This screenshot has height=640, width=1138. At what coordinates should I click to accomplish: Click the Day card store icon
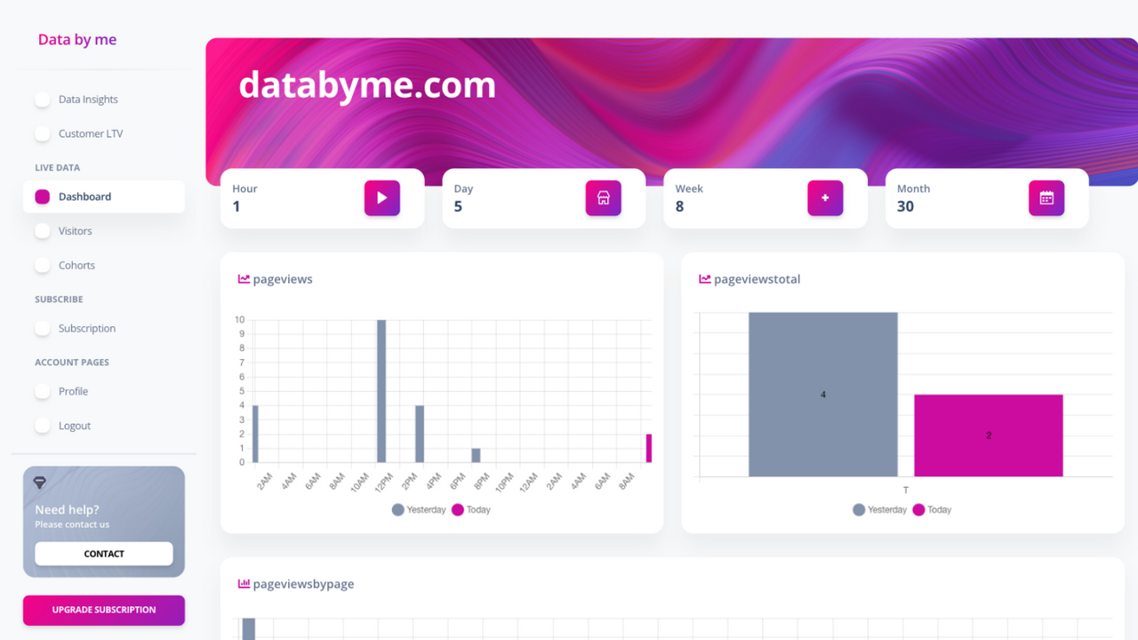[603, 198]
